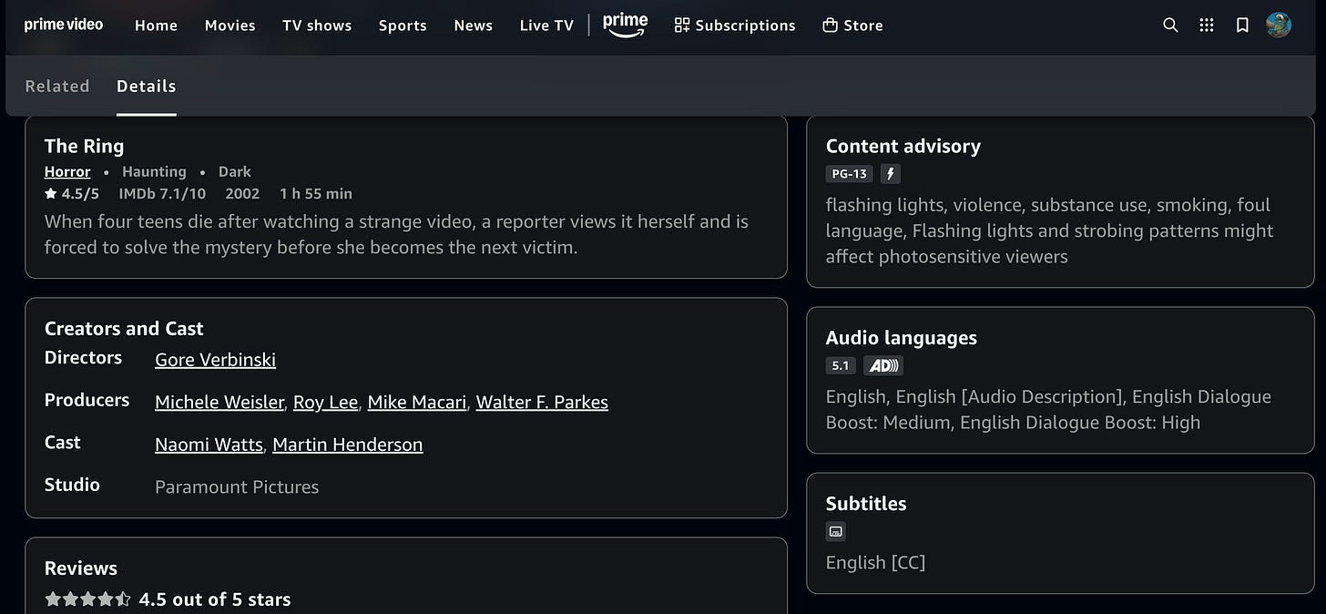Click the review stars rating graphic

click(88, 599)
